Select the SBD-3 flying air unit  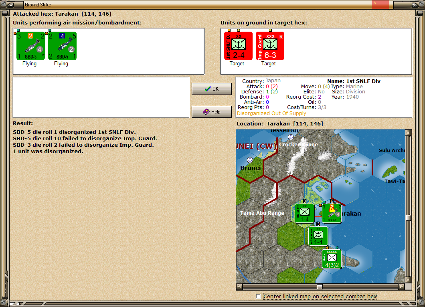30,46
